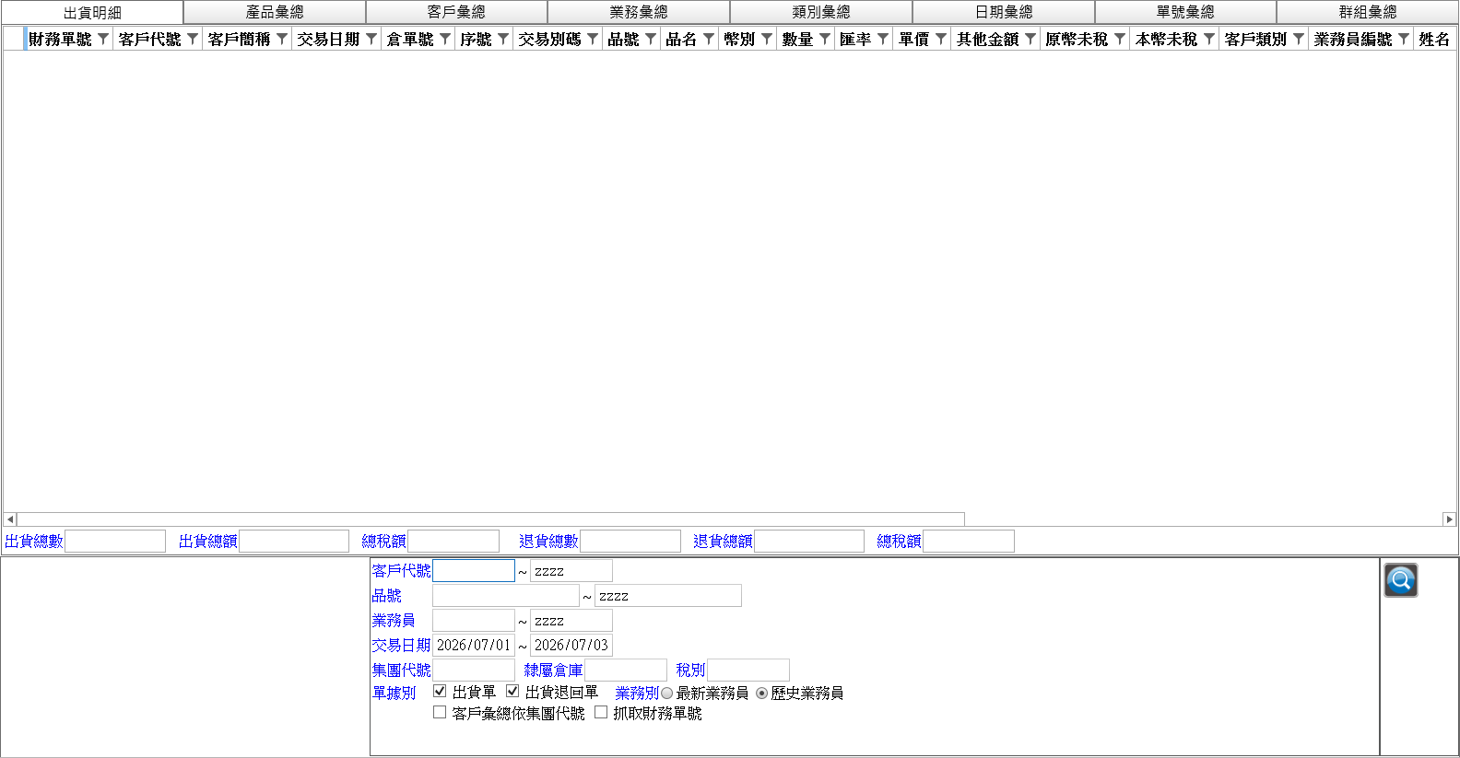Click the horizontal scrollbar thumb
The height and width of the screenshot is (758, 1460).
point(490,519)
